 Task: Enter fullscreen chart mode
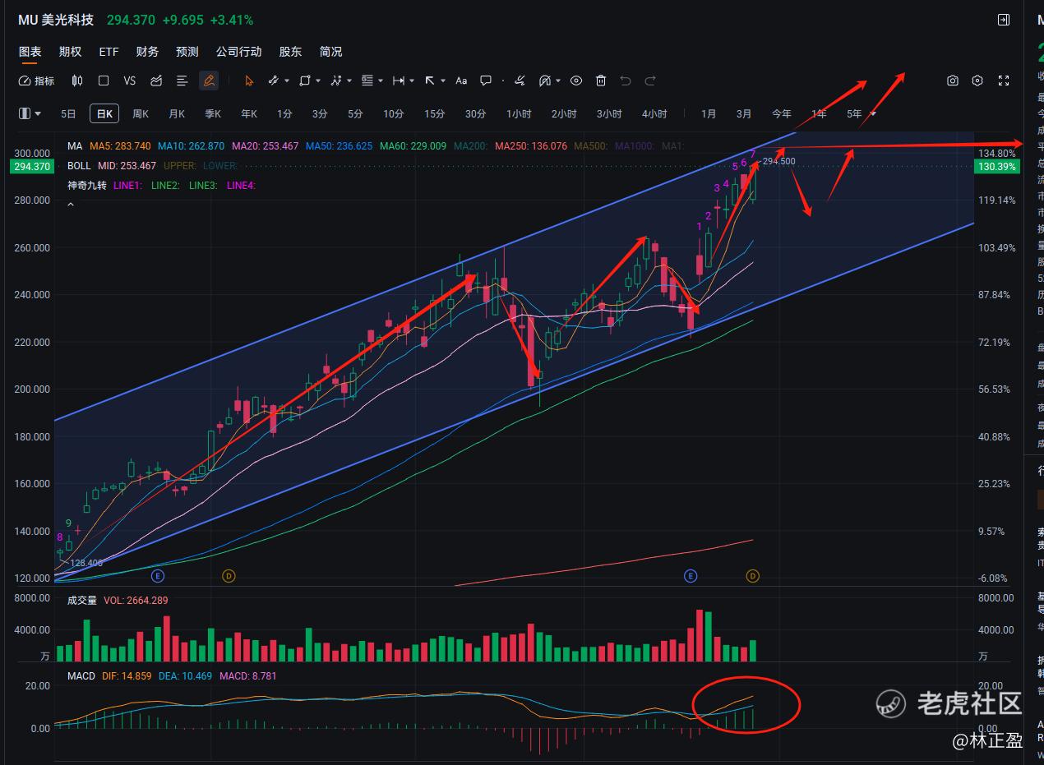[x=1004, y=81]
